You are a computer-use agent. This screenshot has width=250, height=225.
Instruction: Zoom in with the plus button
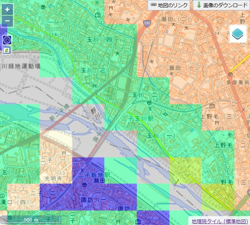click(7, 10)
